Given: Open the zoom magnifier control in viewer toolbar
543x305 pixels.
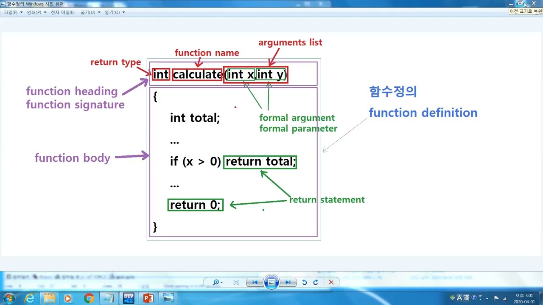Looking at the screenshot, I should point(218,283).
